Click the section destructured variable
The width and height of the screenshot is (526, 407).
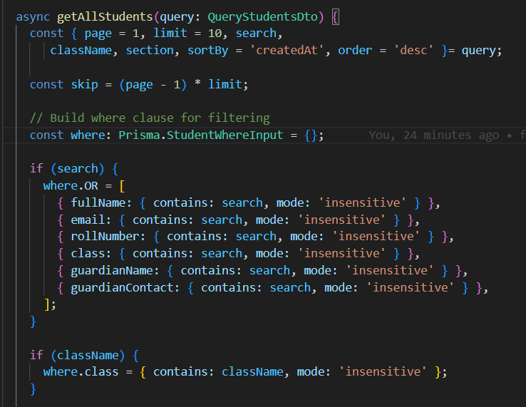click(x=150, y=51)
